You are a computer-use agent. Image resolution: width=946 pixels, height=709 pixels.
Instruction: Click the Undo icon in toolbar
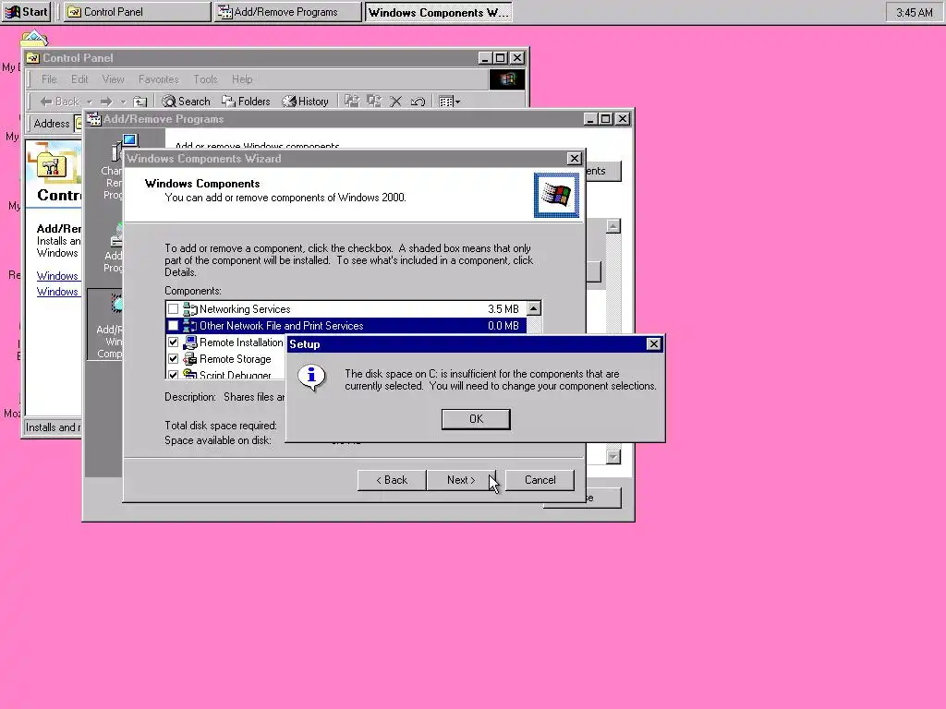[418, 102]
